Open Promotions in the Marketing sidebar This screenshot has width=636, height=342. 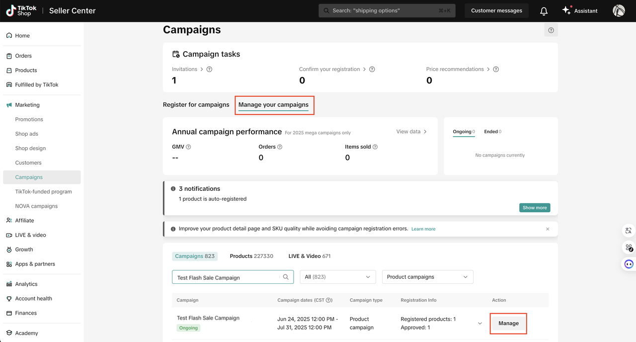29,119
